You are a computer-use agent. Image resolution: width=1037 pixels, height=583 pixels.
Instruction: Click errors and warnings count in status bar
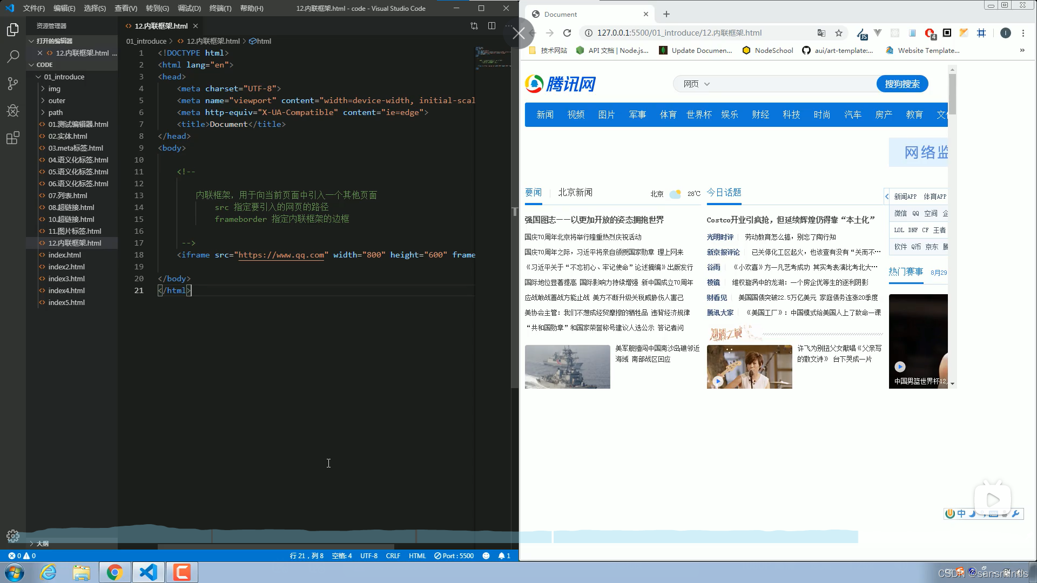(22, 555)
